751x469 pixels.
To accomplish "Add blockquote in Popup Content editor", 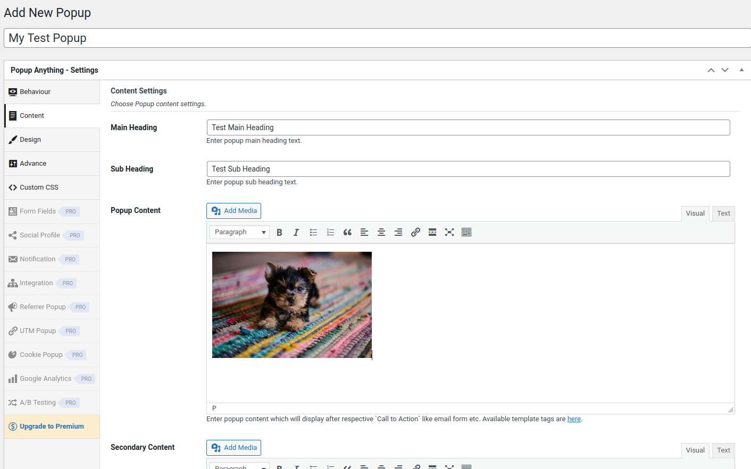I will tap(347, 232).
